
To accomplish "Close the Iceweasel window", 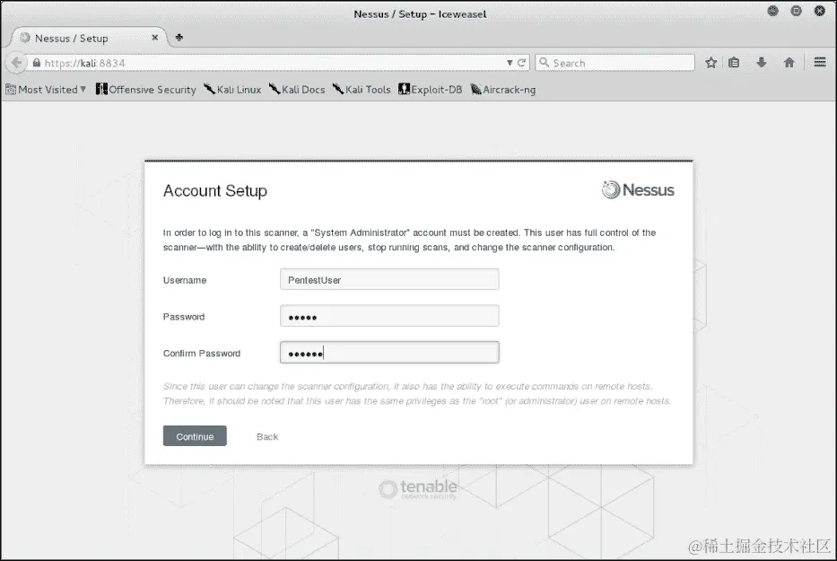I will coord(819,11).
